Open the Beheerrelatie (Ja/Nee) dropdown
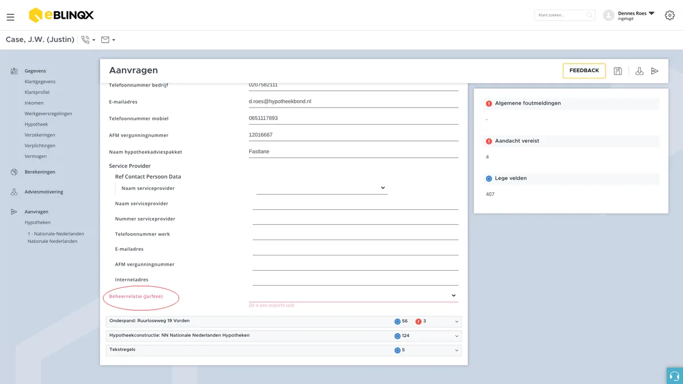This screenshot has height=384, width=683. pyautogui.click(x=353, y=296)
